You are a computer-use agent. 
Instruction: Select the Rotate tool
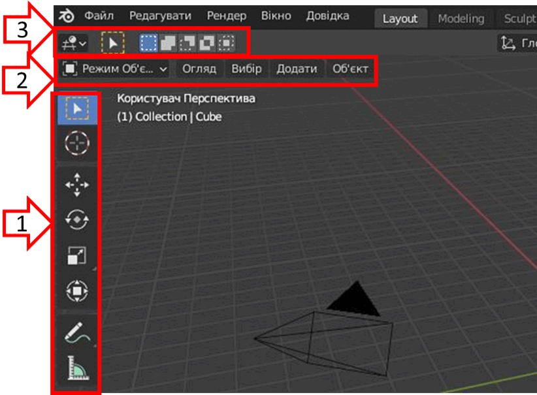[x=77, y=220]
